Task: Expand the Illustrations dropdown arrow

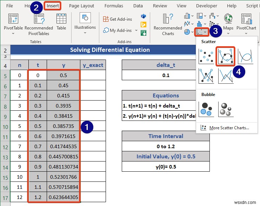Action: click(x=85, y=33)
